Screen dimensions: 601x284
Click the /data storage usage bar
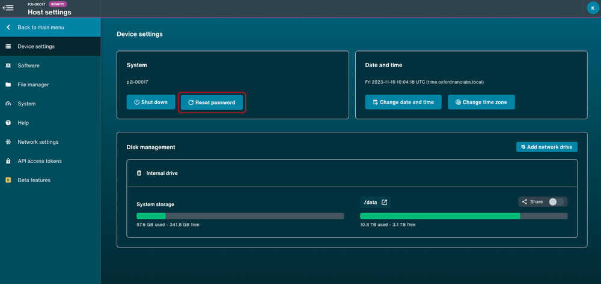[x=464, y=216]
